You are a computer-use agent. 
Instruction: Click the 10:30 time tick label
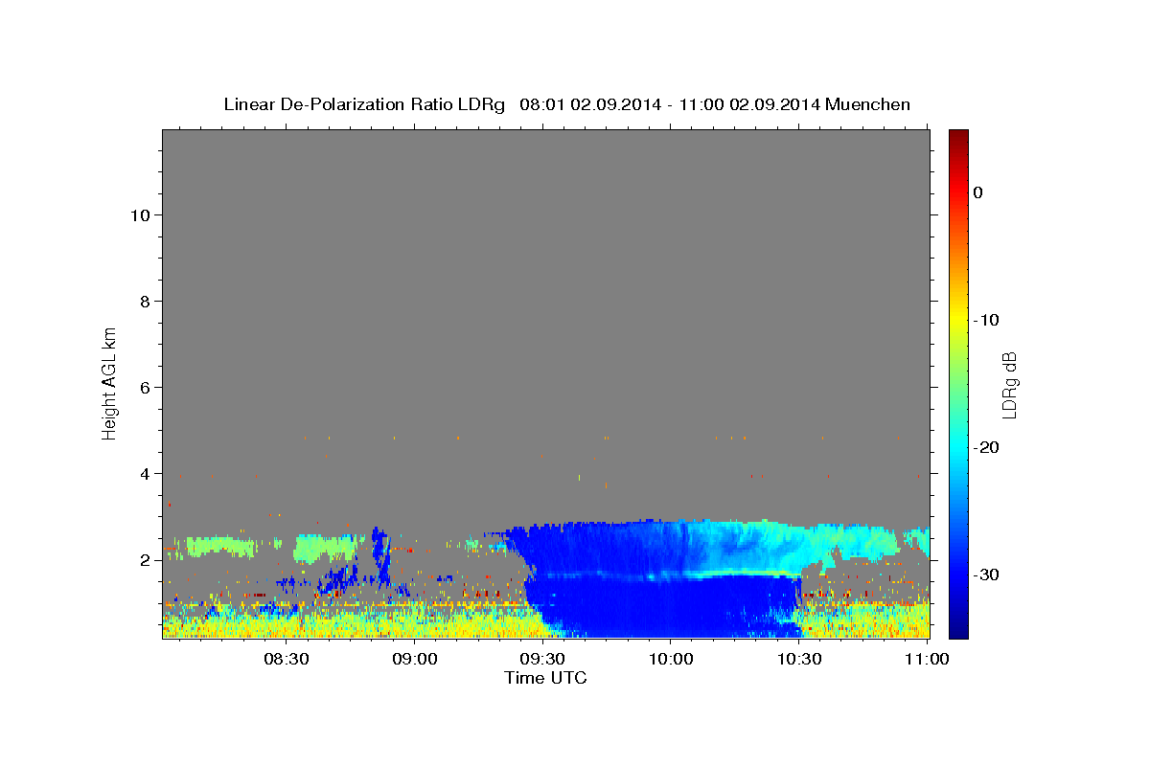799,659
